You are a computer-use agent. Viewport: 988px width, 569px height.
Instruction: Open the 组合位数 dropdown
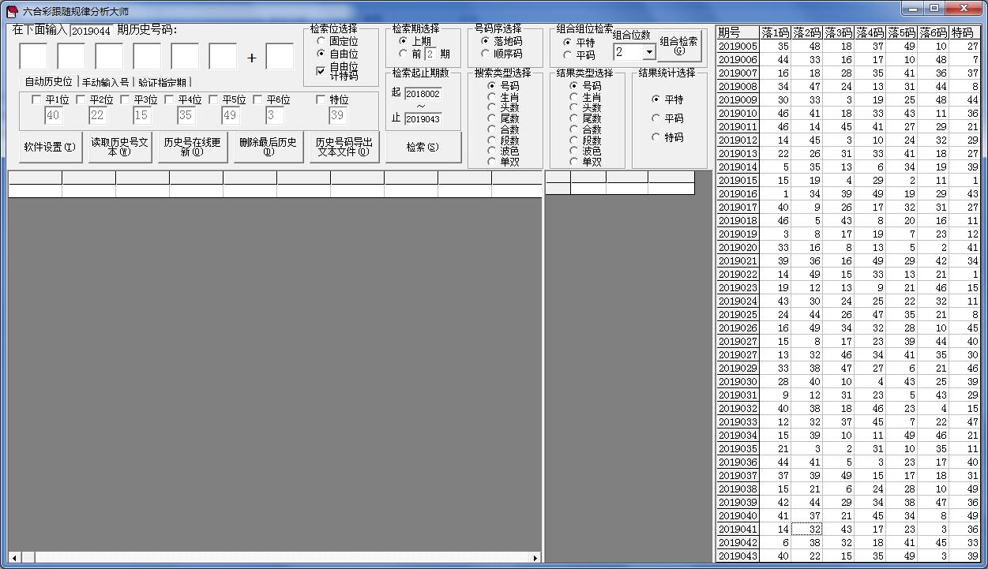click(x=648, y=52)
